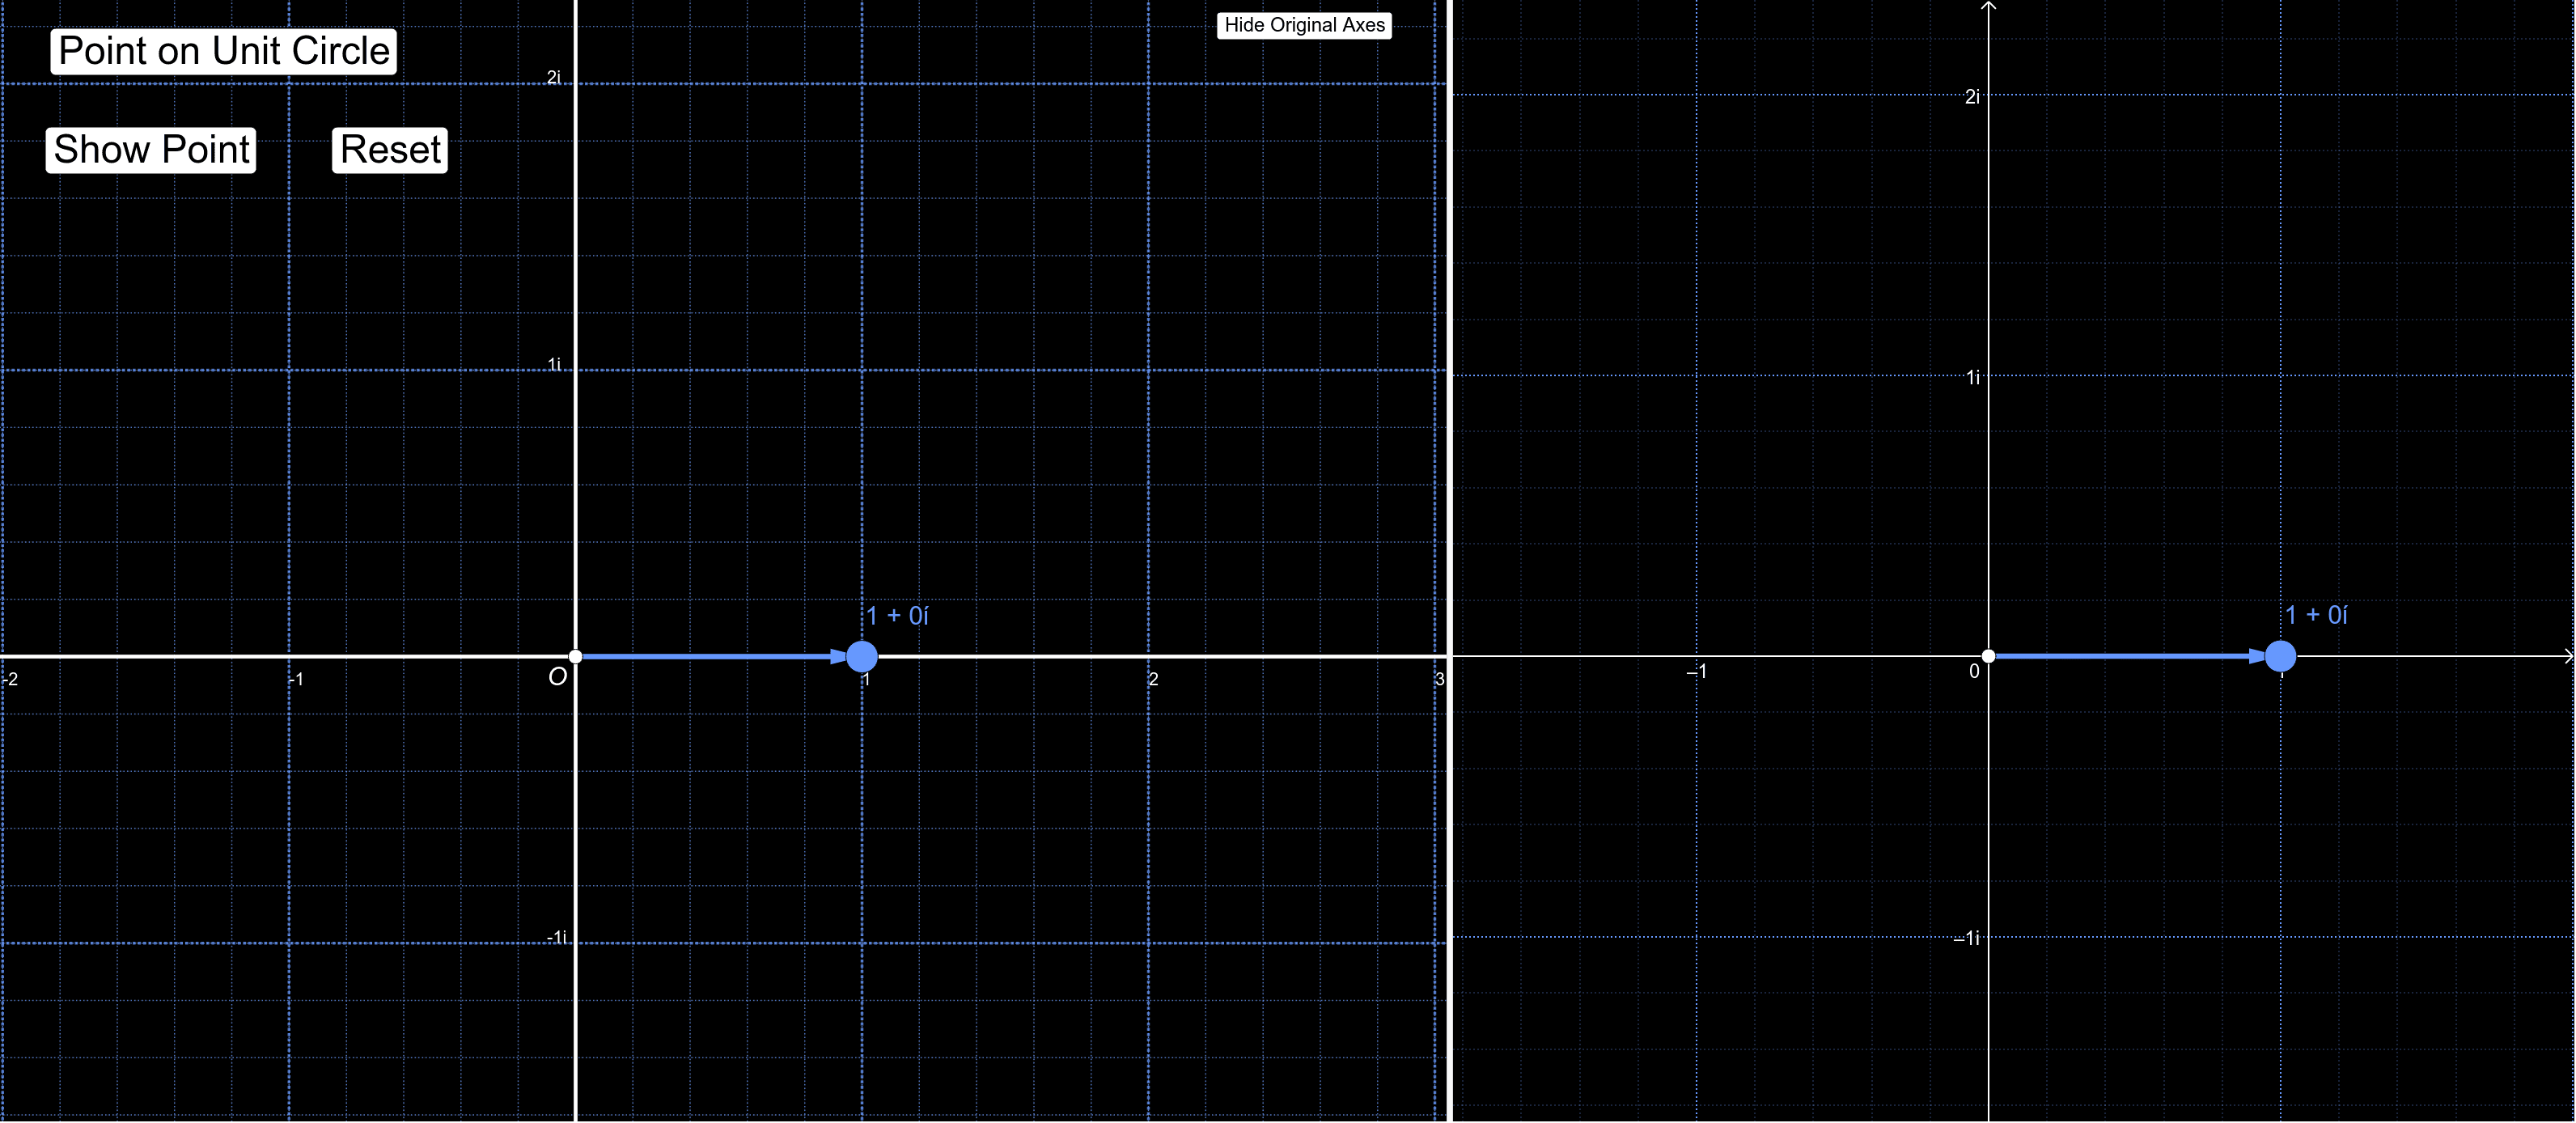The height and width of the screenshot is (1123, 2576).
Task: Click the Point on Unit Circle button
Action: click(223, 51)
